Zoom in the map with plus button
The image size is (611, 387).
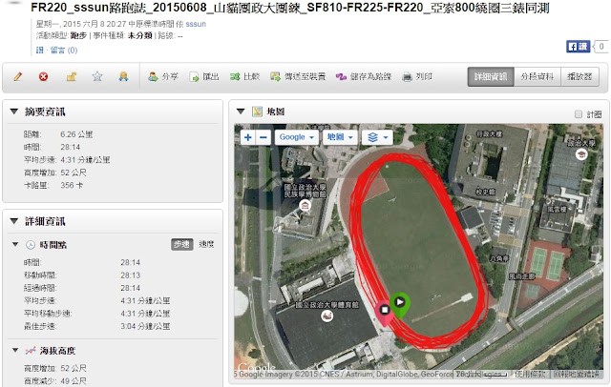[x=248, y=137]
